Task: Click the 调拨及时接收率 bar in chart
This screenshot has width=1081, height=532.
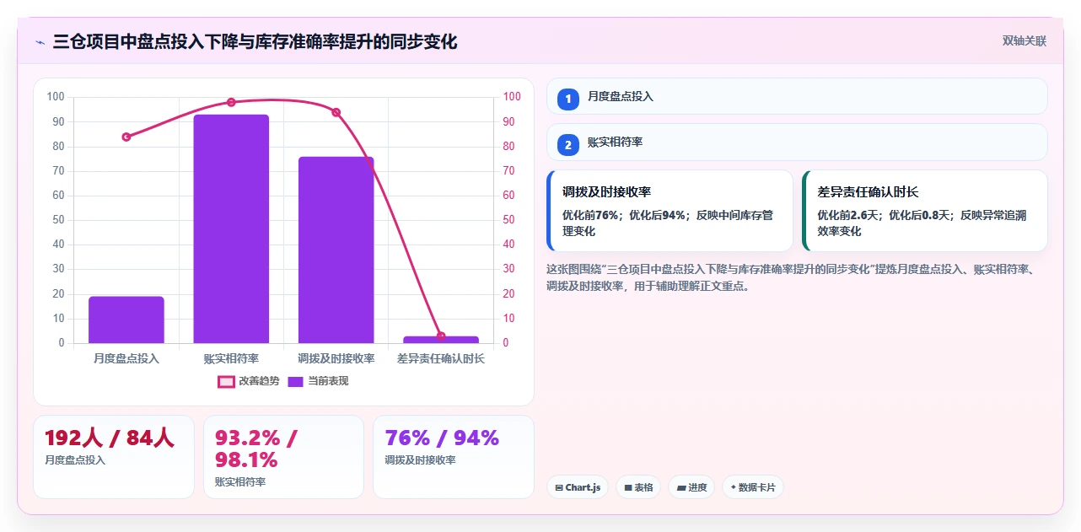Action: (336, 250)
